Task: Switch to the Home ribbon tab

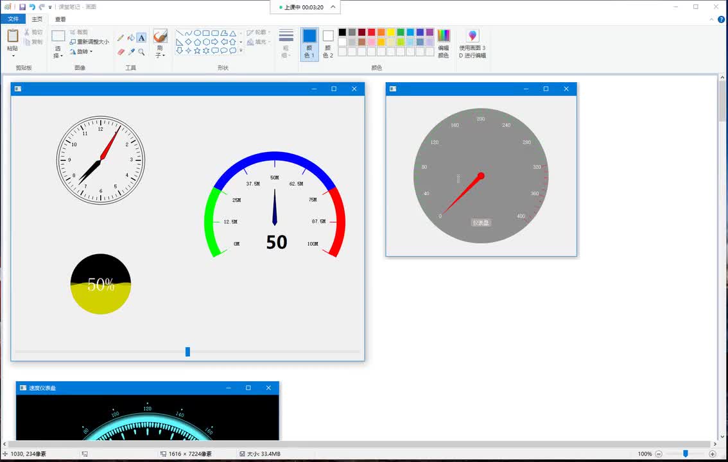Action: [x=37, y=19]
